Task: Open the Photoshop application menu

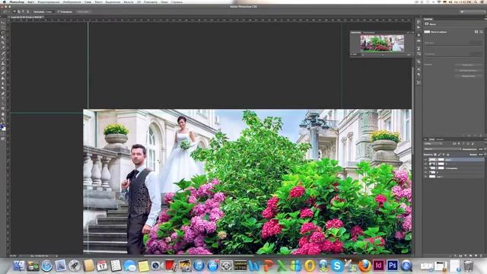Action: 17,2
